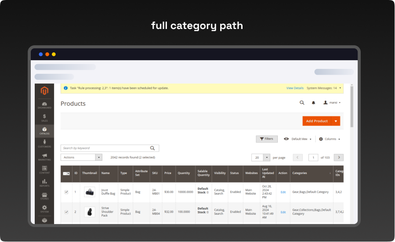Open the Content sidebar menu
The image size is (395, 242).
44,170
